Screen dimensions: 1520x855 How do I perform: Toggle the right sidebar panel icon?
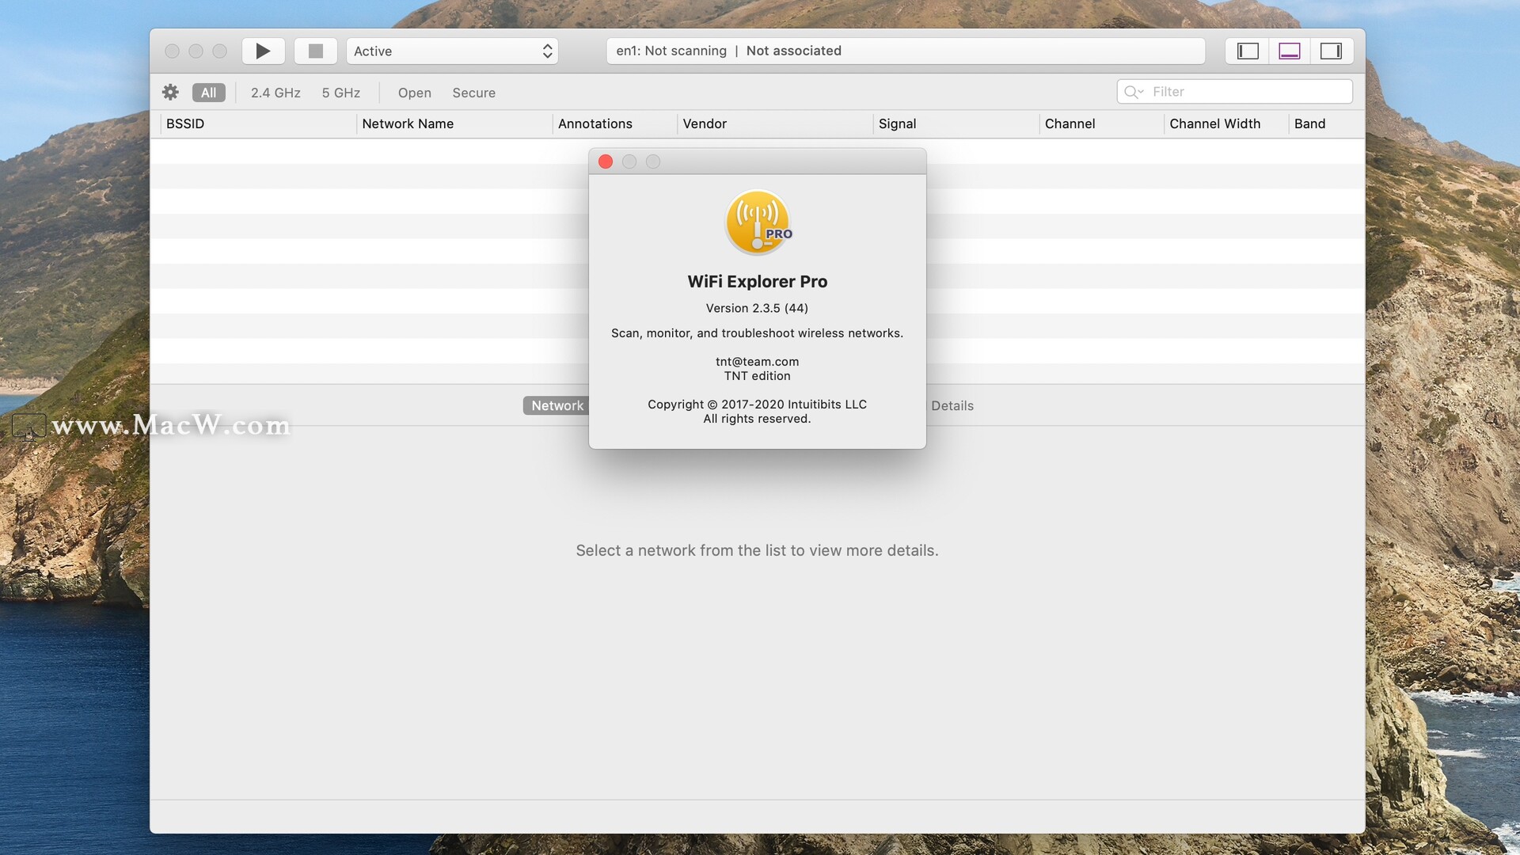pos(1331,51)
